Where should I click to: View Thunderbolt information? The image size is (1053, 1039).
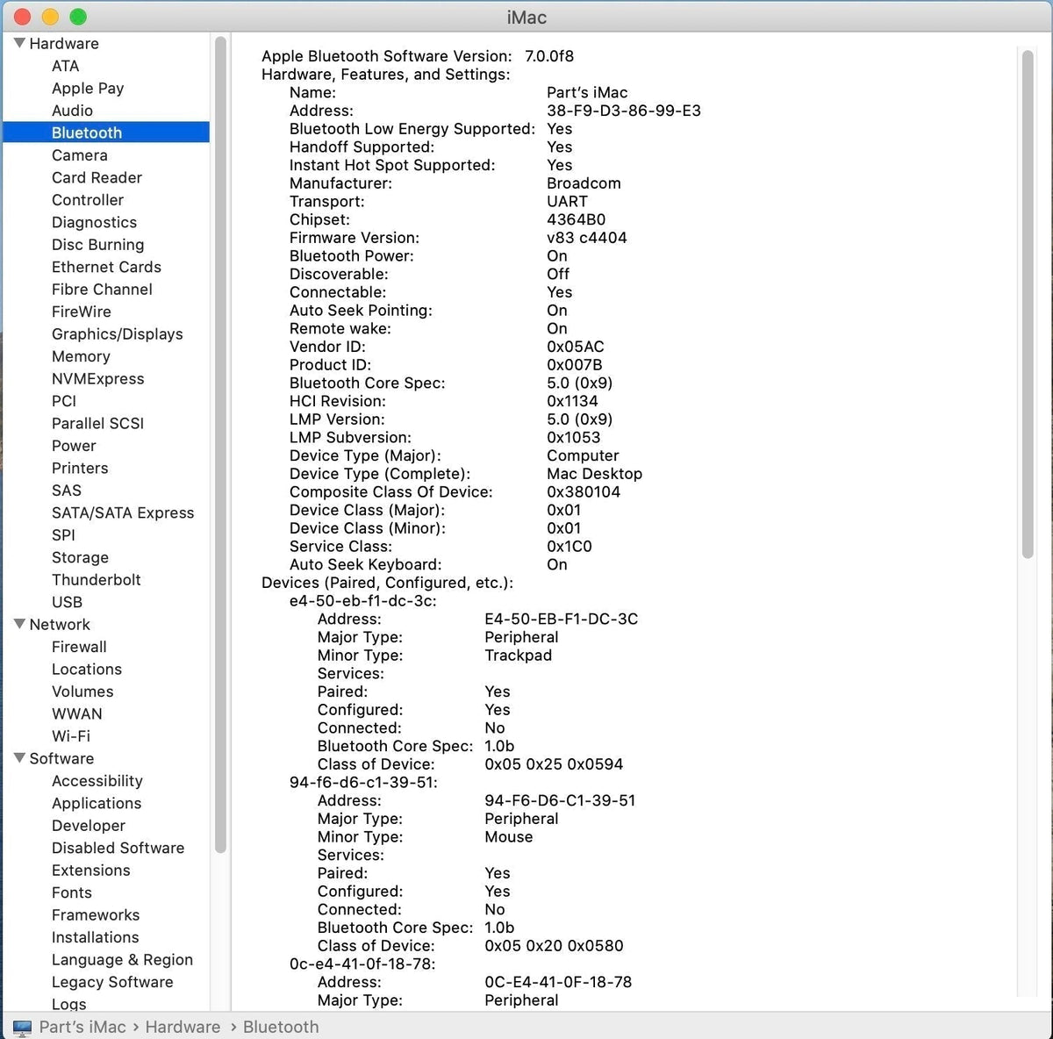coord(97,579)
